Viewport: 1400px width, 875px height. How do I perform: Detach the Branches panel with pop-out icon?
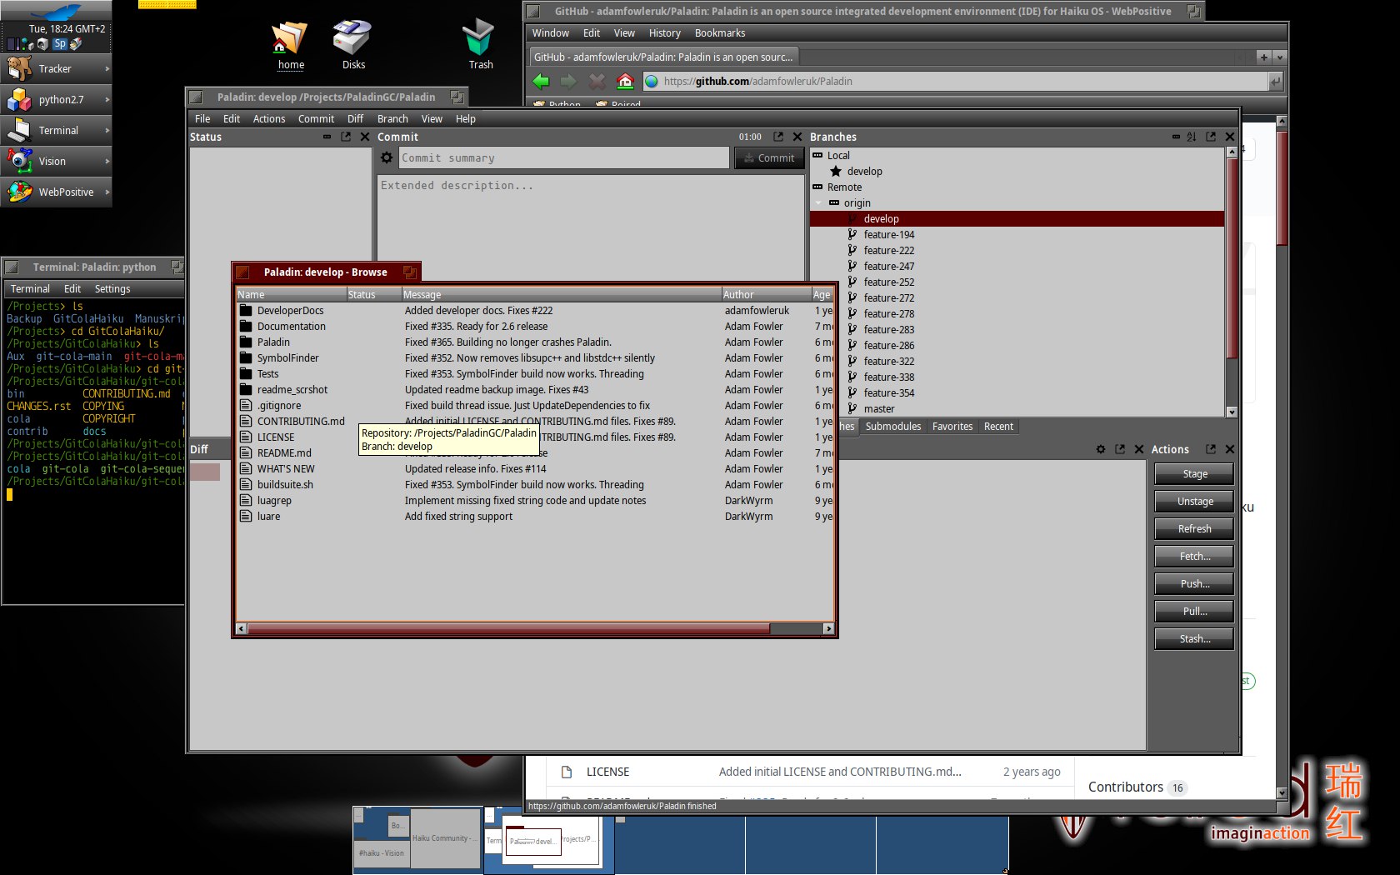[x=1211, y=137]
